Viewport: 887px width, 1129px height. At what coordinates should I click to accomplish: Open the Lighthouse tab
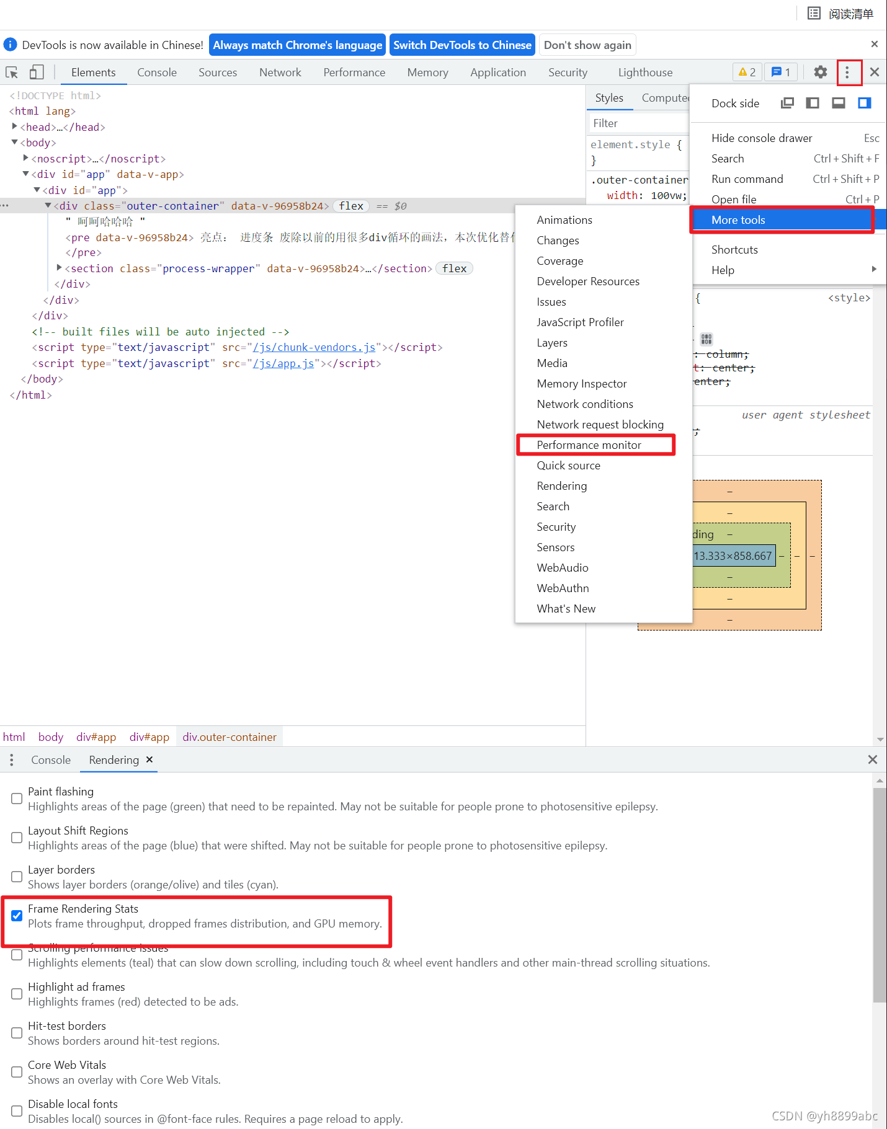pos(645,73)
